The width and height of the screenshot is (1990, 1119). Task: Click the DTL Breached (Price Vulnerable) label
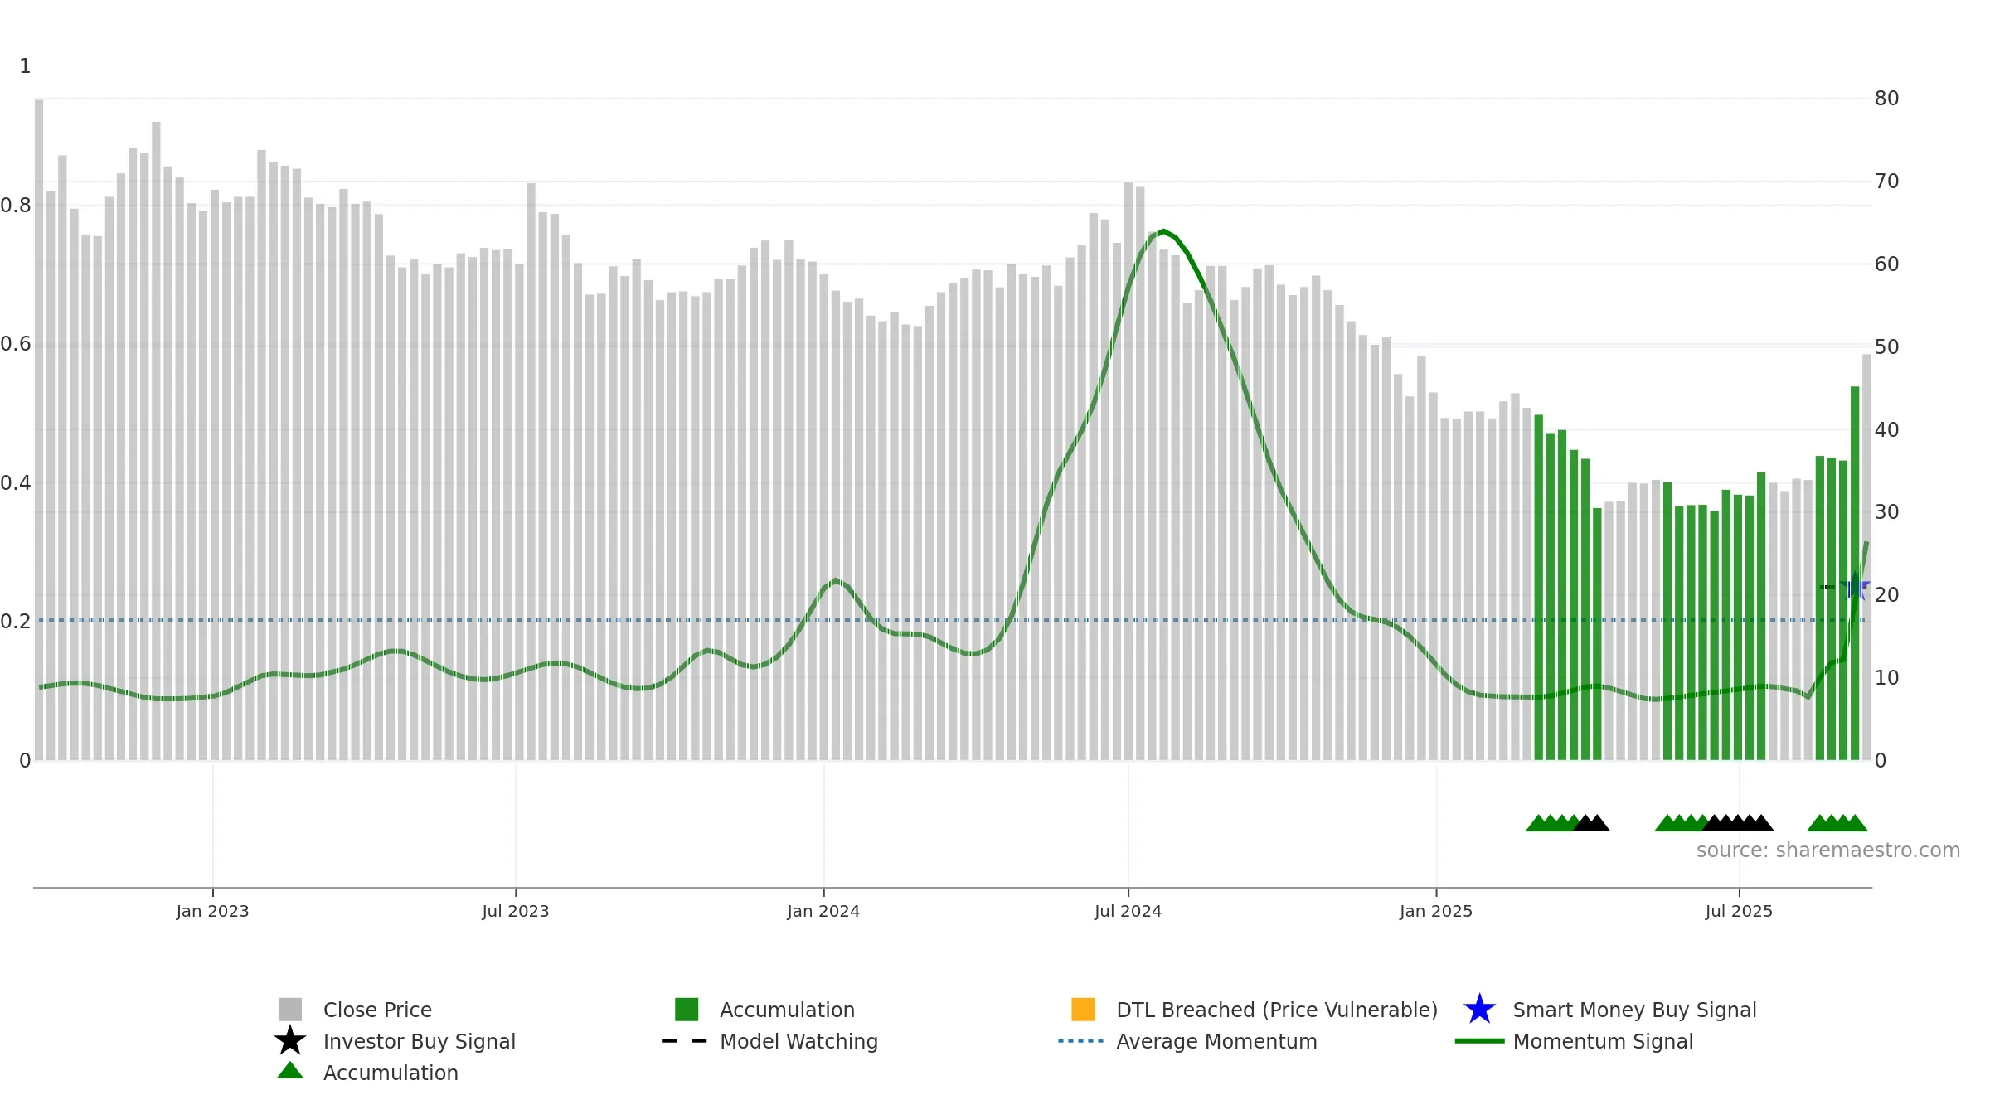pos(1276,1010)
